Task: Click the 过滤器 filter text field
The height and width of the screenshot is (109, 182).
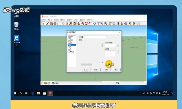Action: (96, 37)
